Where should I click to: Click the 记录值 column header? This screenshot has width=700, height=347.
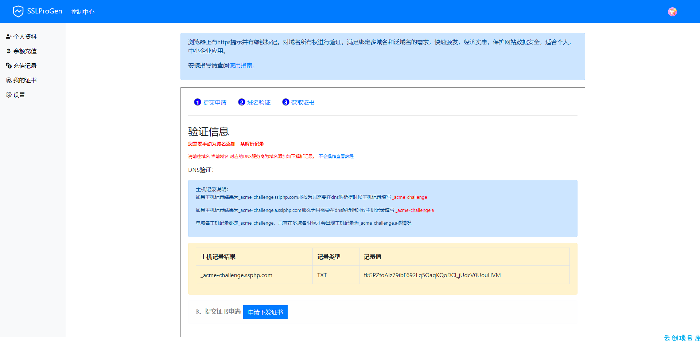(x=464, y=257)
